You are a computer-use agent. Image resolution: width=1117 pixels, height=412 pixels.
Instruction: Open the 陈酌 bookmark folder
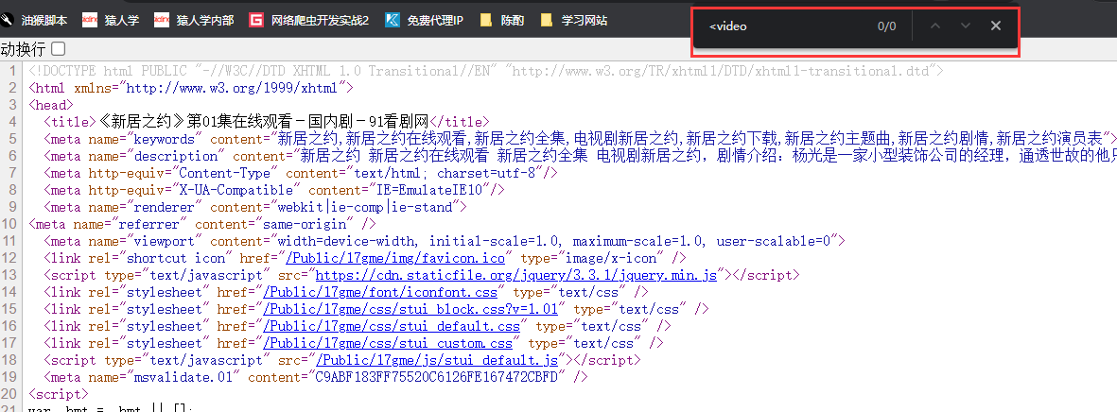(x=502, y=20)
